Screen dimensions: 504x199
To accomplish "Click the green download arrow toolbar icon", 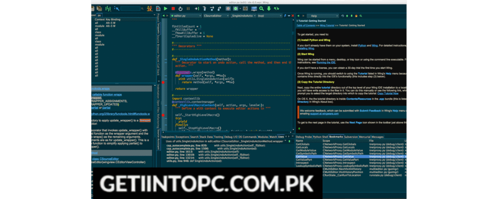I will tap(269, 9).
